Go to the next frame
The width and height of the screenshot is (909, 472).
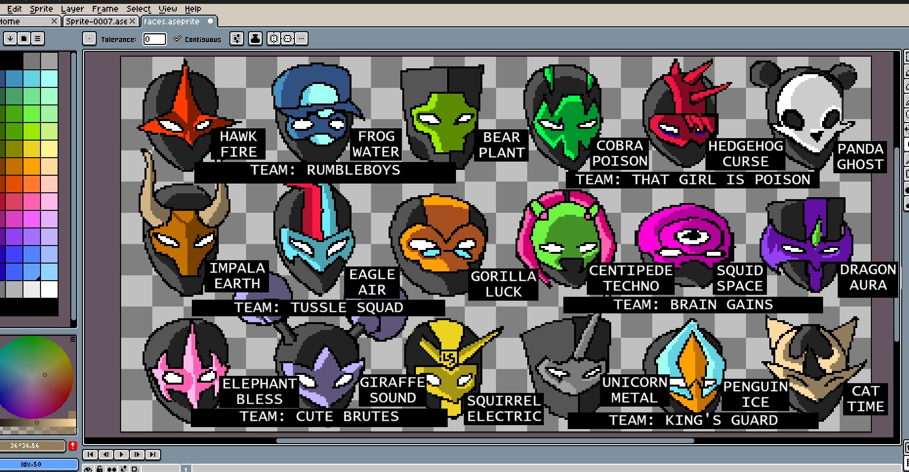click(137, 454)
